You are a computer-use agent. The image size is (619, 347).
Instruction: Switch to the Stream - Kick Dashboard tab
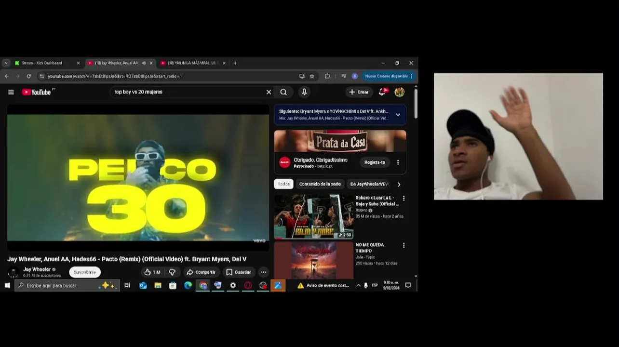42,63
